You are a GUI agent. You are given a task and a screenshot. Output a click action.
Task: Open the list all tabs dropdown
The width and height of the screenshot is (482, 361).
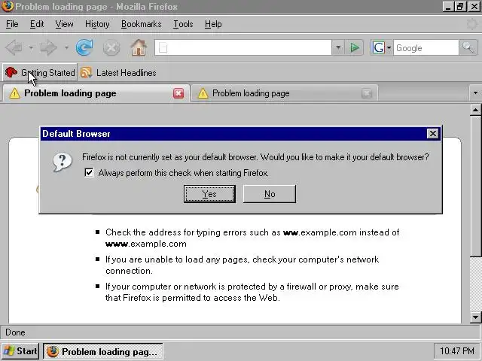[x=475, y=93]
